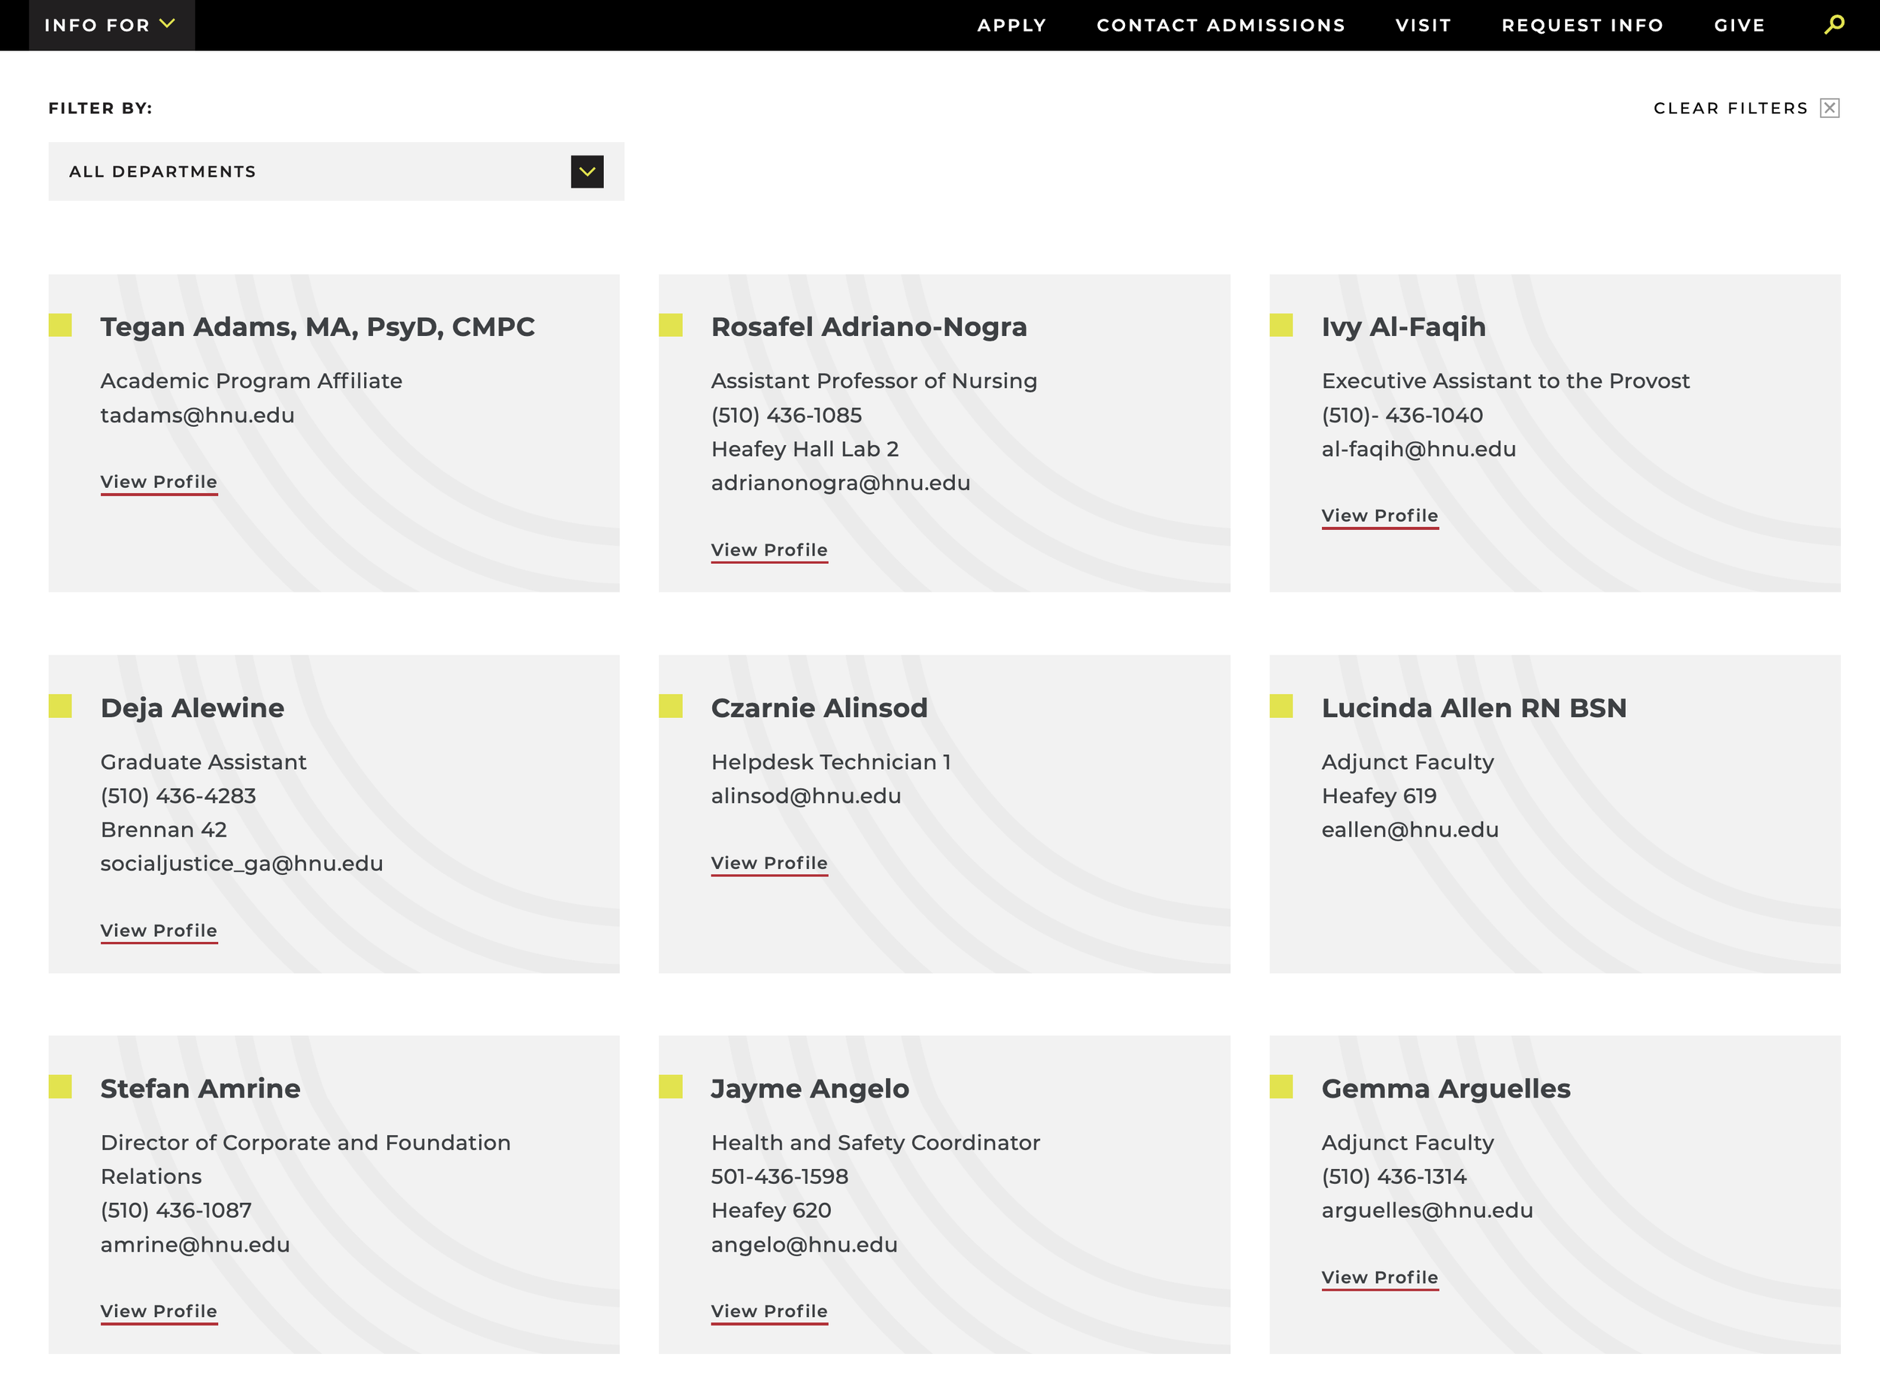
Task: Click the clear filters X icon
Action: [1830, 108]
